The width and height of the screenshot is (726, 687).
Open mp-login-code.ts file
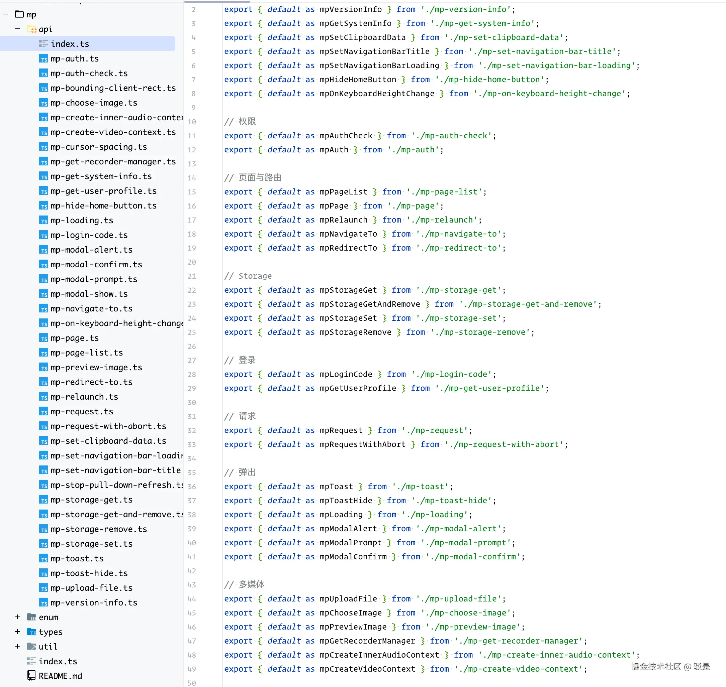[89, 235]
